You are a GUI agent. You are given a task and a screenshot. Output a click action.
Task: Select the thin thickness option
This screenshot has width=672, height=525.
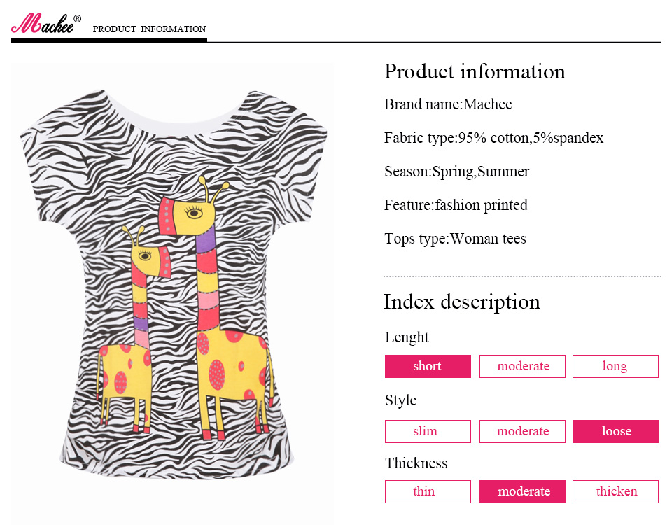coord(428,491)
